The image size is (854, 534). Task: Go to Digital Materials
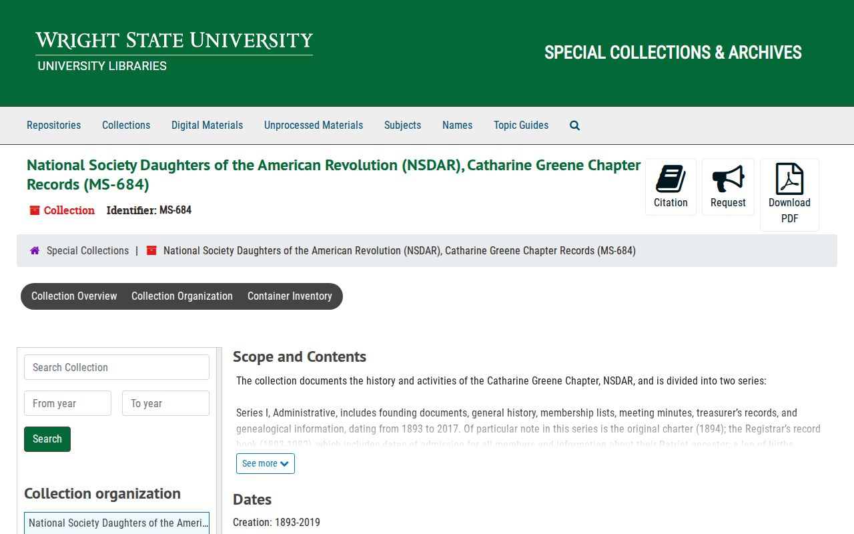pyautogui.click(x=207, y=125)
